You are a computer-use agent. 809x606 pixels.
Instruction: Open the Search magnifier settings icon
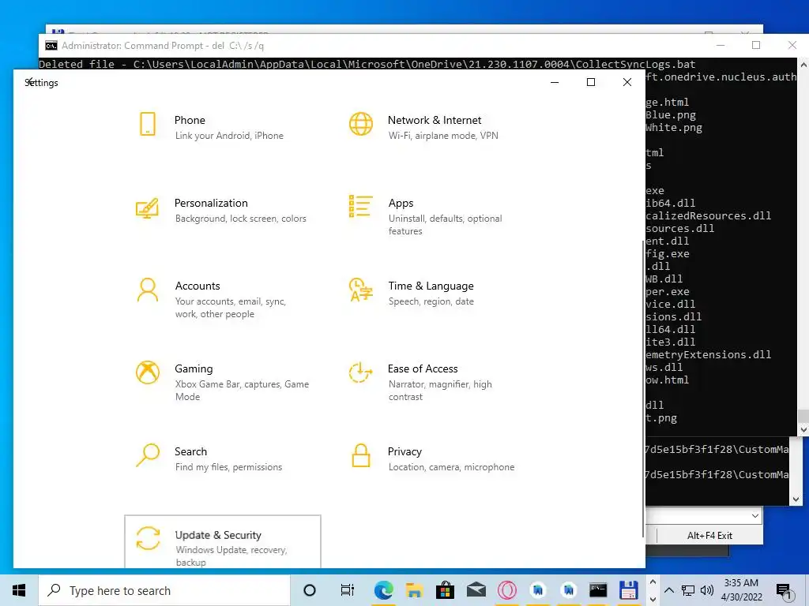pyautogui.click(x=148, y=455)
